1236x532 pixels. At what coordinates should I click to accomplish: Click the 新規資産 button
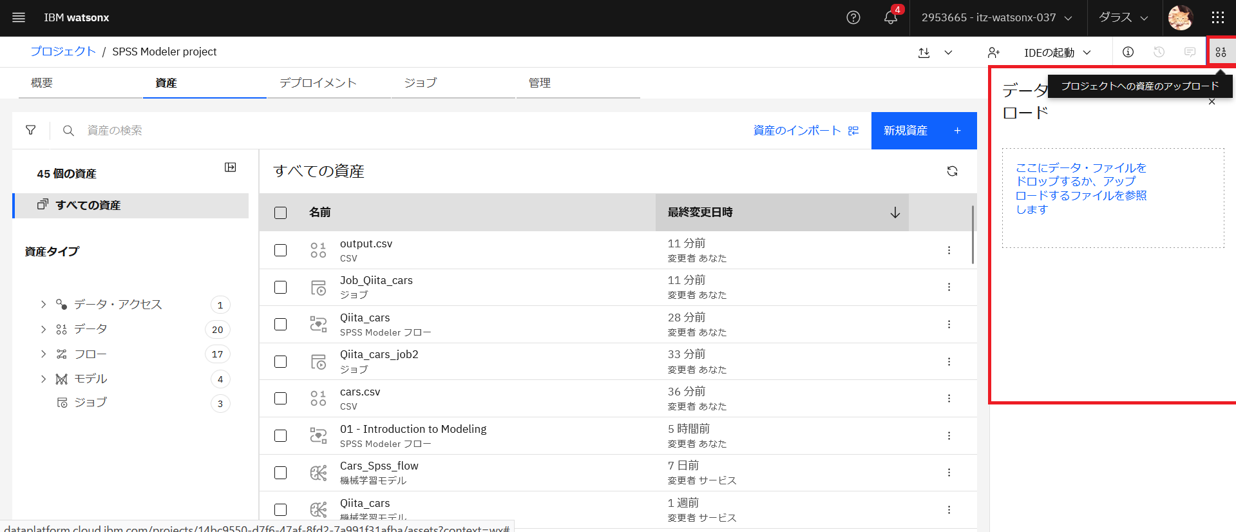click(924, 130)
